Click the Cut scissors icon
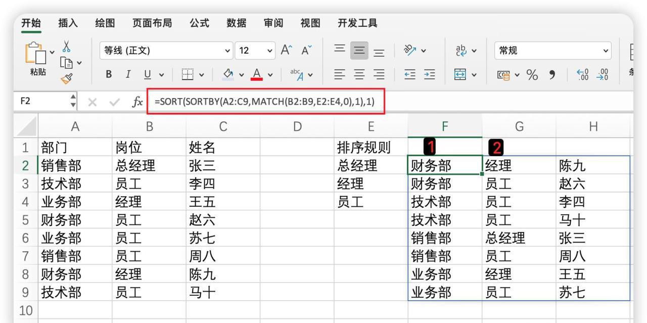 click(x=66, y=47)
